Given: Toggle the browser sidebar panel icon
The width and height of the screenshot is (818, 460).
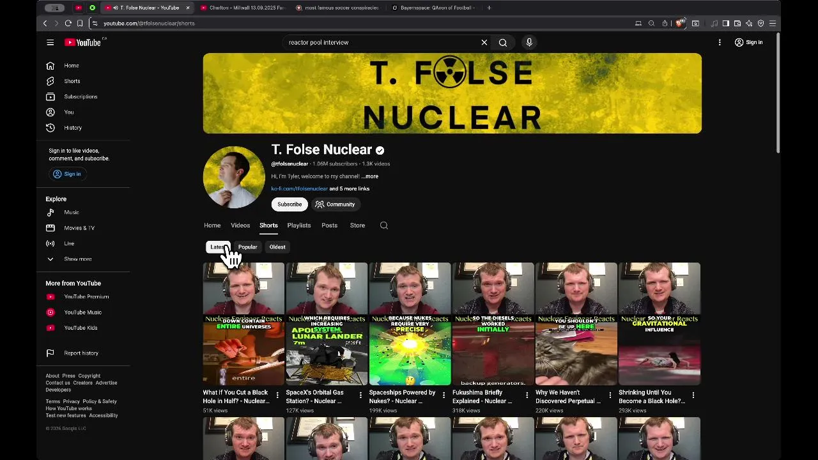Looking at the screenshot, I should [726, 23].
